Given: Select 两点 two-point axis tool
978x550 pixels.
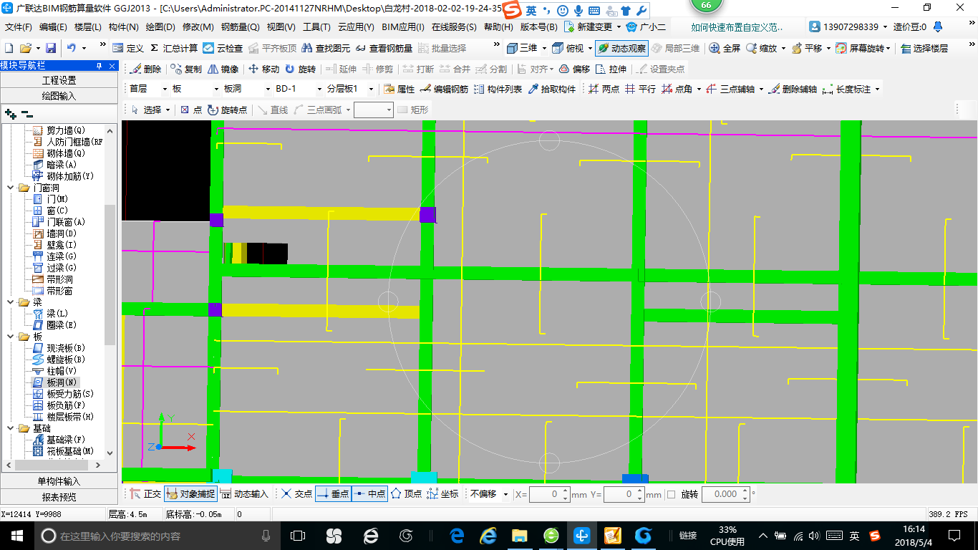Looking at the screenshot, I should [x=604, y=89].
